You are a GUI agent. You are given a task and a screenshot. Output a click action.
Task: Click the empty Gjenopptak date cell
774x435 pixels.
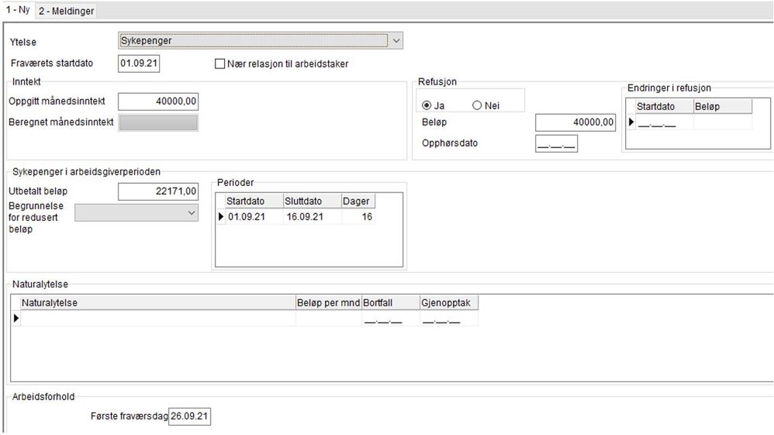(x=449, y=319)
